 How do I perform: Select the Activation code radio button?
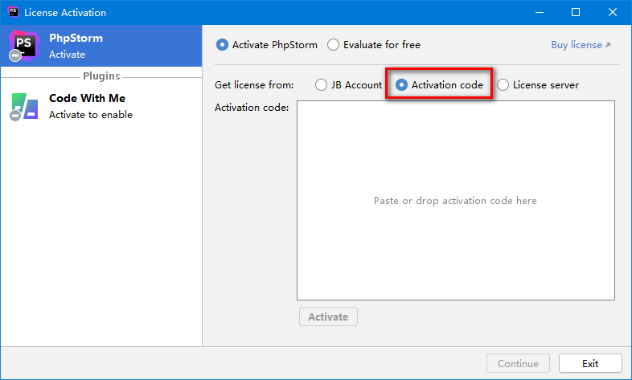tap(402, 85)
